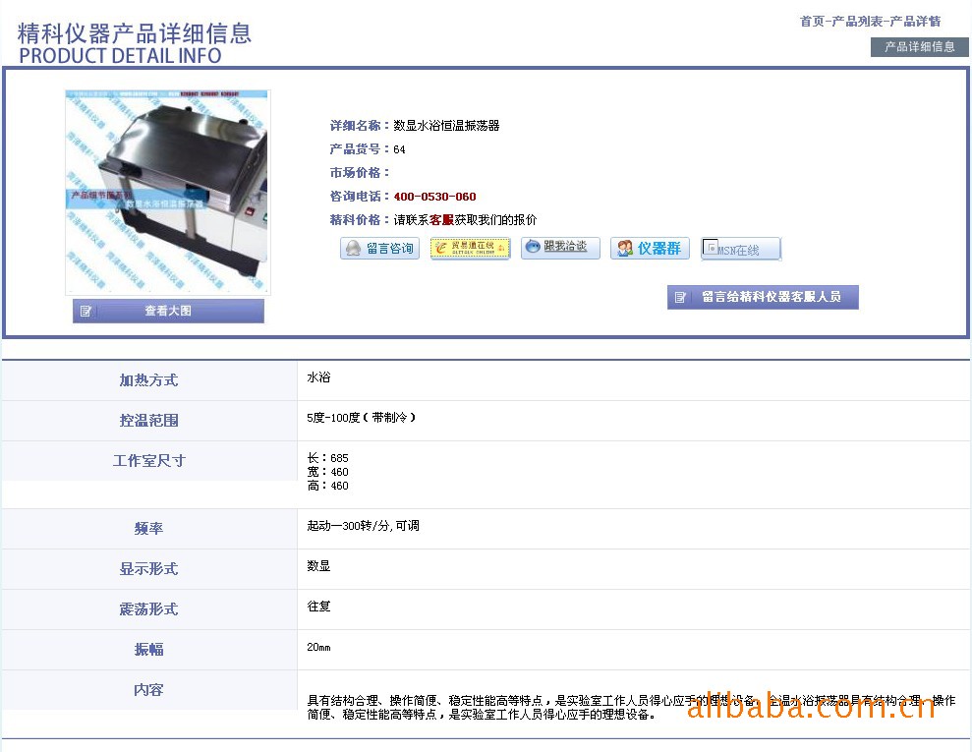
Task: Open the 仪器群 group icon button
Action: pos(650,248)
